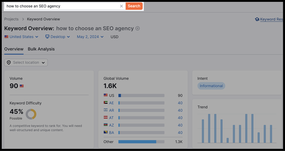Click the 1.3K Other volume value
285x151 pixels.
[179, 142]
